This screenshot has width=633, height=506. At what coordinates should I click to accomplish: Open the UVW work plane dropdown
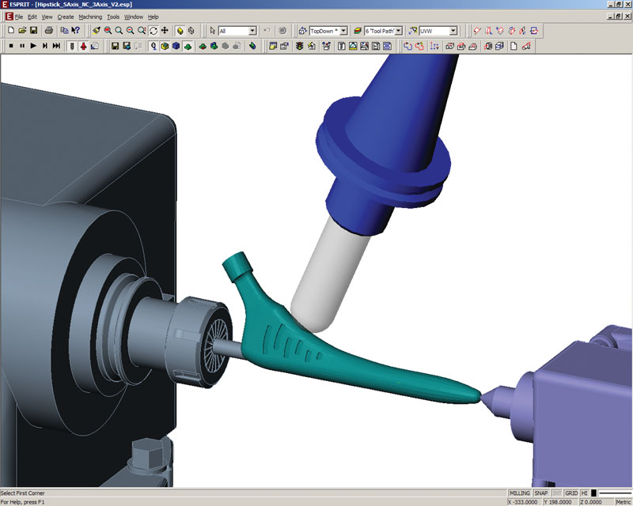[453, 31]
